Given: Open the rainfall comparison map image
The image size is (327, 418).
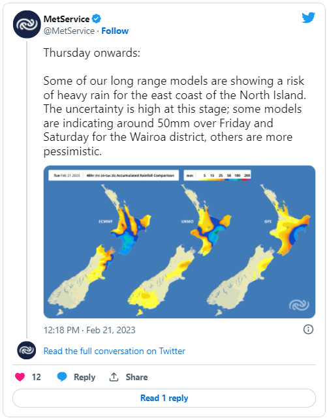Looking at the screenshot, I should click(x=179, y=242).
